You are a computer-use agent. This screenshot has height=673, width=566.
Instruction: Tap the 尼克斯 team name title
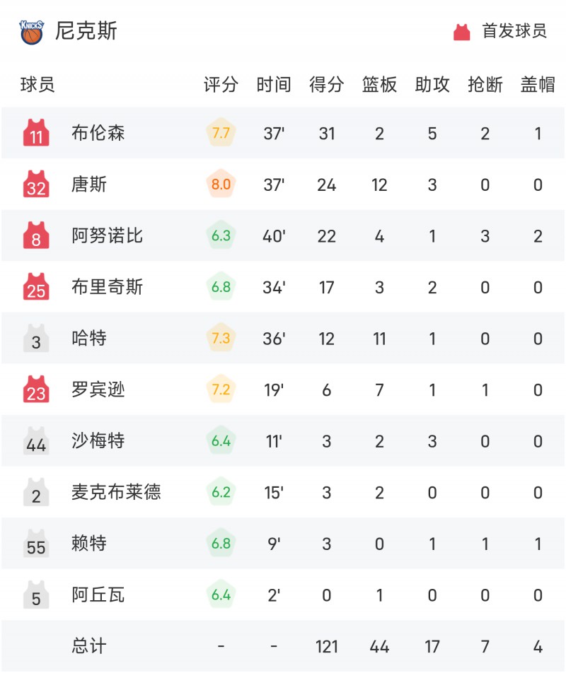coord(86,31)
